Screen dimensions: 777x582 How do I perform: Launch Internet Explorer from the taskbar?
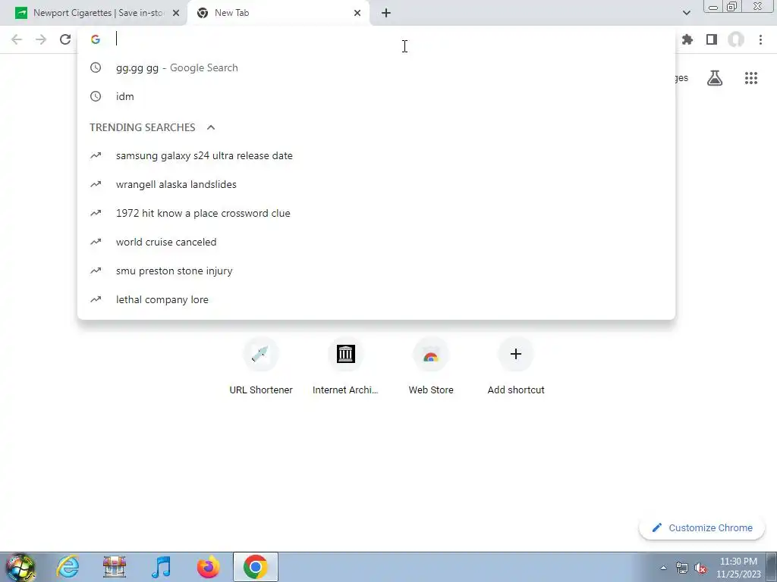click(68, 567)
